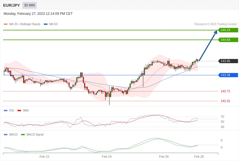Click the 'RSI' legend label
239x161 pixels.
click(12, 111)
